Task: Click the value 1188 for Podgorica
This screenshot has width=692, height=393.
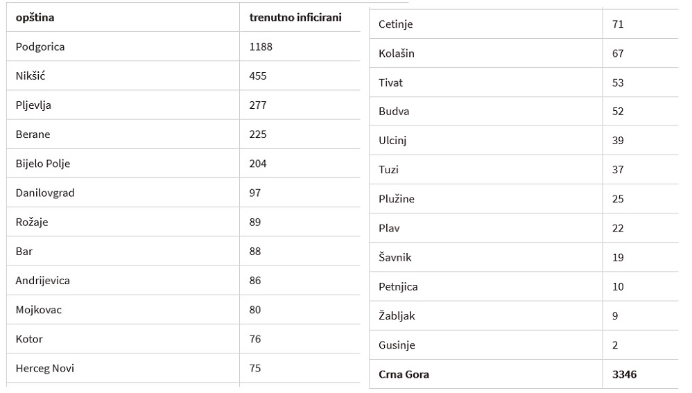Action: coord(261,46)
